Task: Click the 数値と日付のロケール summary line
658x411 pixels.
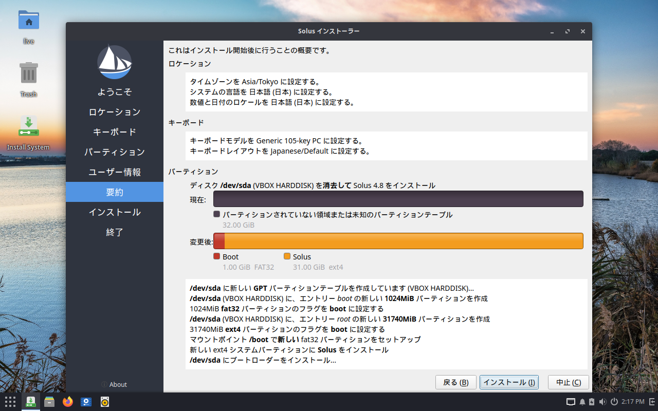Action: 272,102
